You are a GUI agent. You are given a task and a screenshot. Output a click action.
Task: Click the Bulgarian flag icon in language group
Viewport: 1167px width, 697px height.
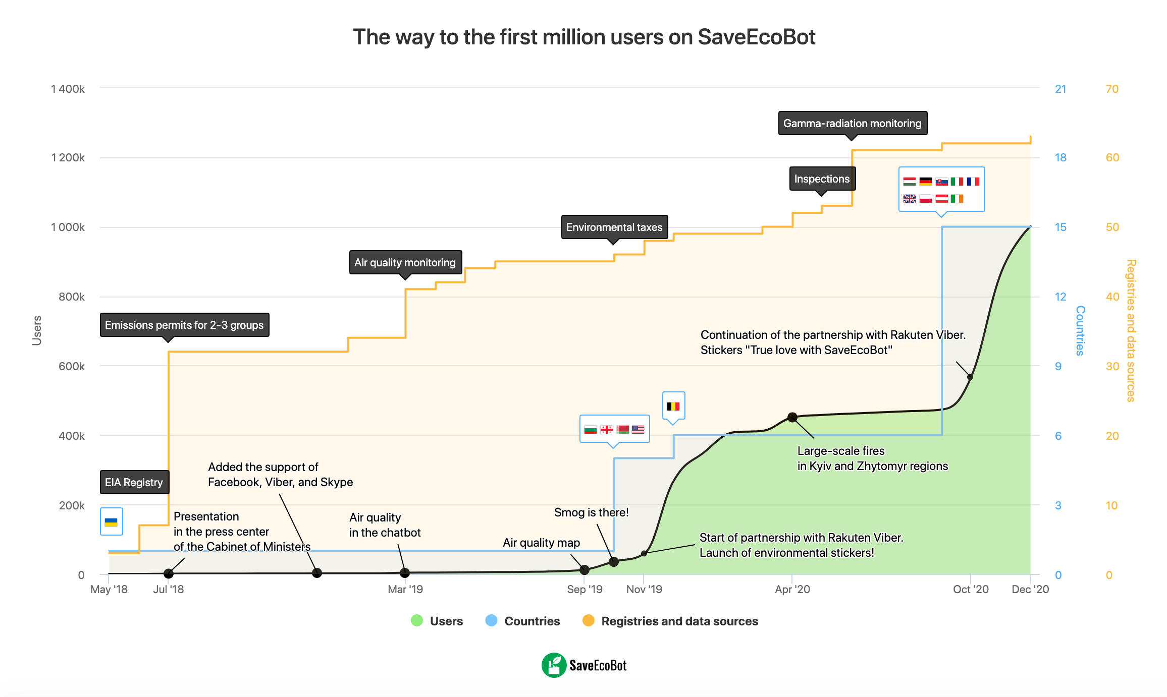590,429
